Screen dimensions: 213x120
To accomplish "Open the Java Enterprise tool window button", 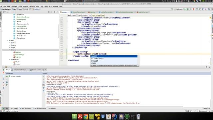I will tap(25, 108).
